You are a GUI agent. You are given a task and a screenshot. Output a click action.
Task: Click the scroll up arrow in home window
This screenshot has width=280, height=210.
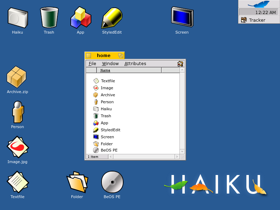point(182,70)
